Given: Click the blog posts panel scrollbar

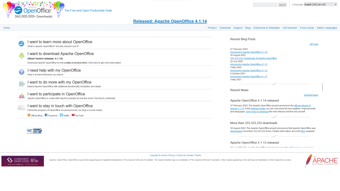Looking at the screenshot, I should coord(322,87).
